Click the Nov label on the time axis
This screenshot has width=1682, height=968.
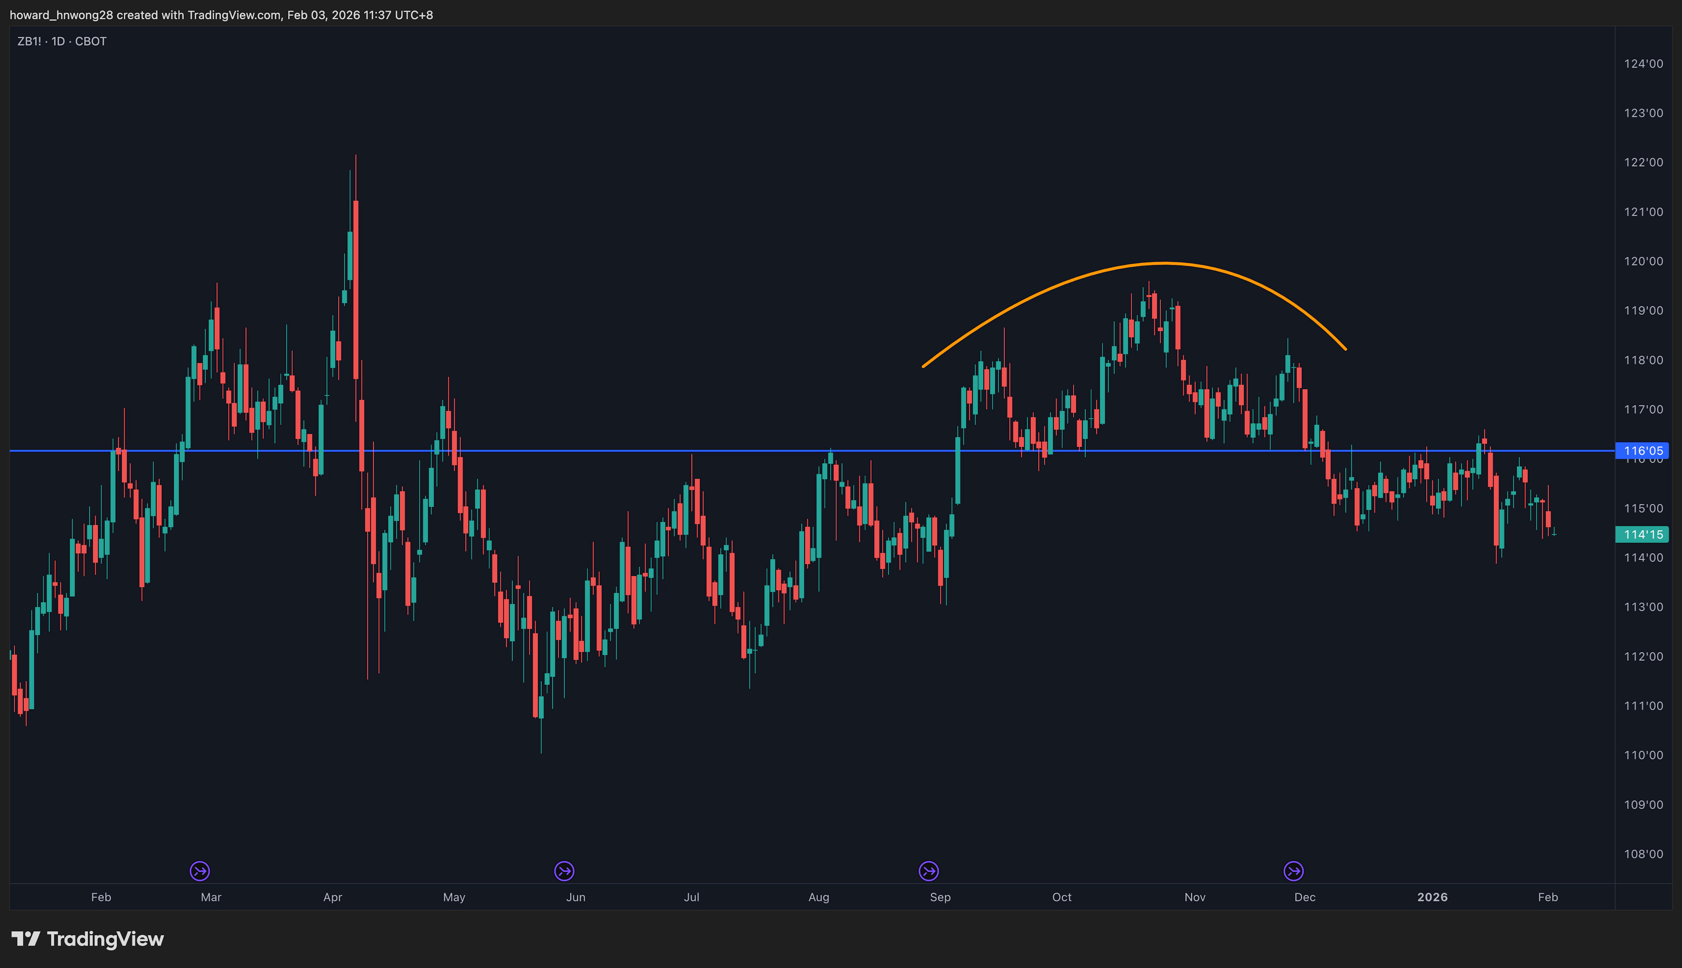[x=1195, y=897]
